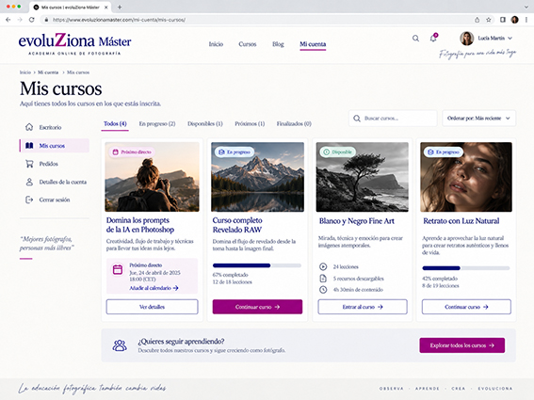Open Blog in the top navigation
Viewport: 534px width, 400px height.
(x=278, y=44)
